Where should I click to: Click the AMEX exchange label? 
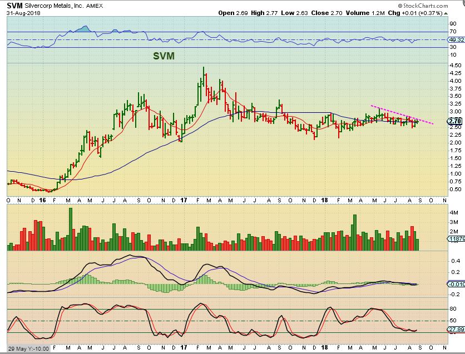click(95, 6)
